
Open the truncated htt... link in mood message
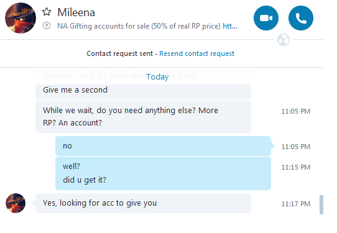[x=230, y=26]
